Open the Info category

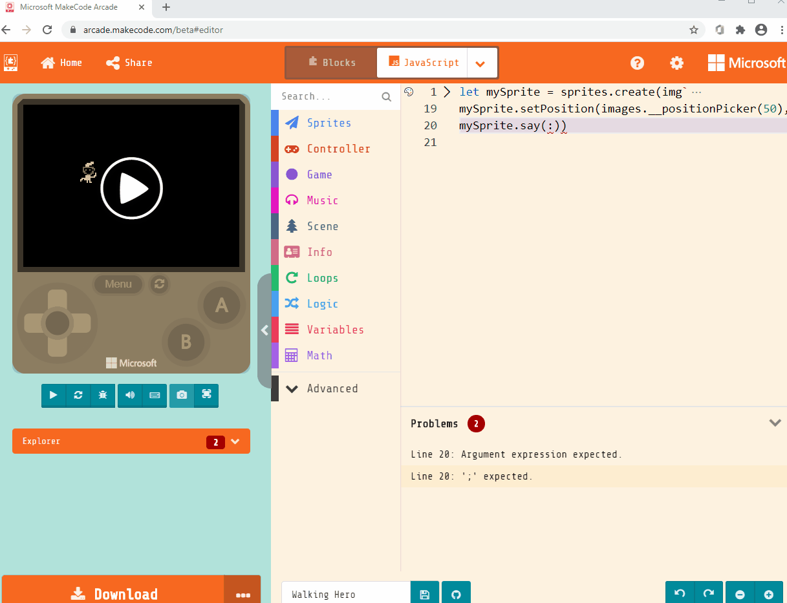336,252
